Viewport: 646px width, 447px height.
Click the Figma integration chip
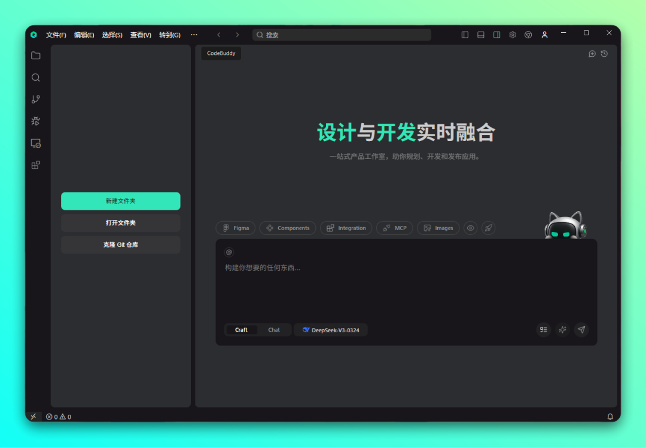click(x=236, y=228)
